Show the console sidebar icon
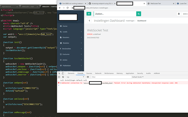Screen dimensions: 188x117 [59, 77]
